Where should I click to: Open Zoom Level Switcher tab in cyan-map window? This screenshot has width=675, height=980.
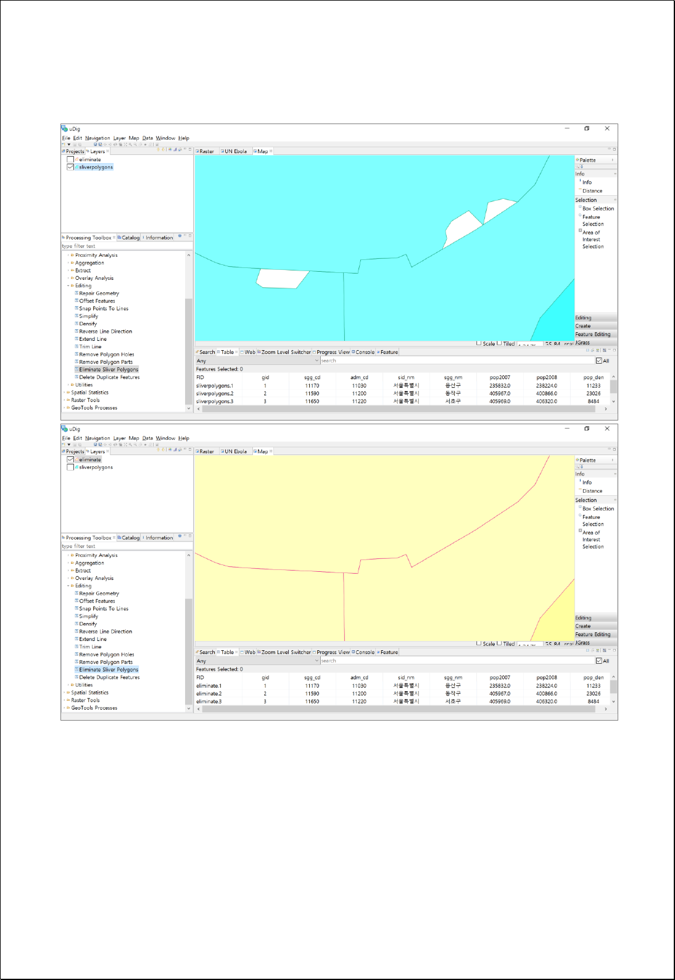pyautogui.click(x=284, y=352)
